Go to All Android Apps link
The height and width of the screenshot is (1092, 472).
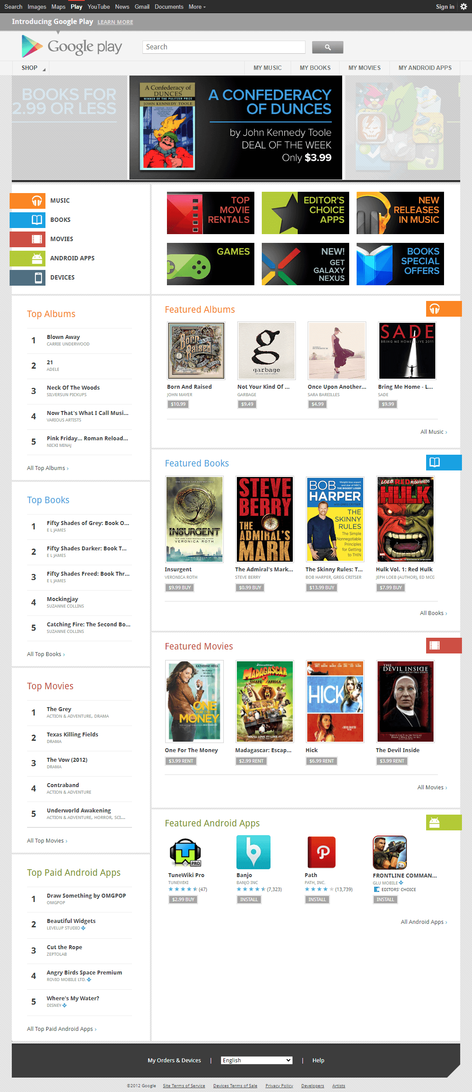pyautogui.click(x=424, y=922)
